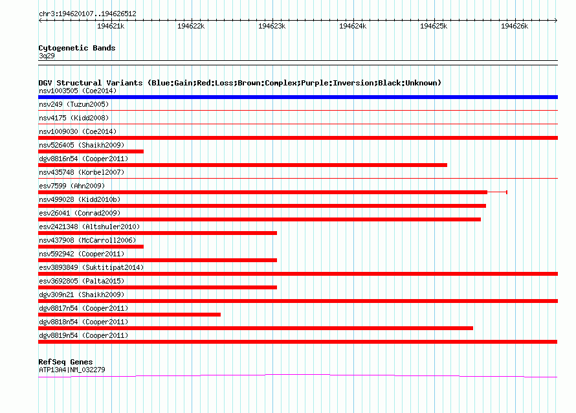
Task: Click the red bar under esv3692805
Action: pyautogui.click(x=158, y=287)
